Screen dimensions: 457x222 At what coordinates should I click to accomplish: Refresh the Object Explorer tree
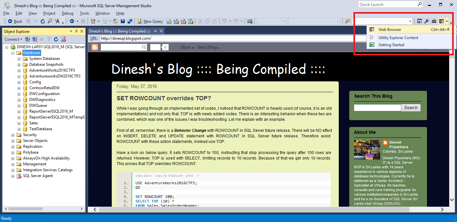click(x=56, y=39)
